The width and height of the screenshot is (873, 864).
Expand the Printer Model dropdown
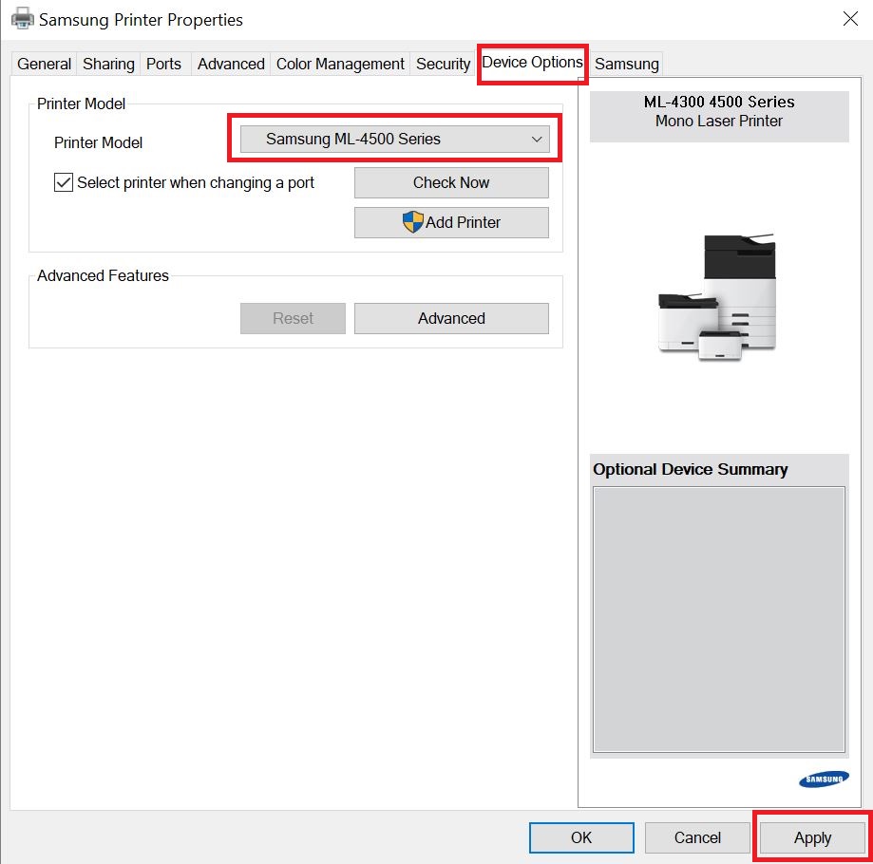(x=395, y=139)
